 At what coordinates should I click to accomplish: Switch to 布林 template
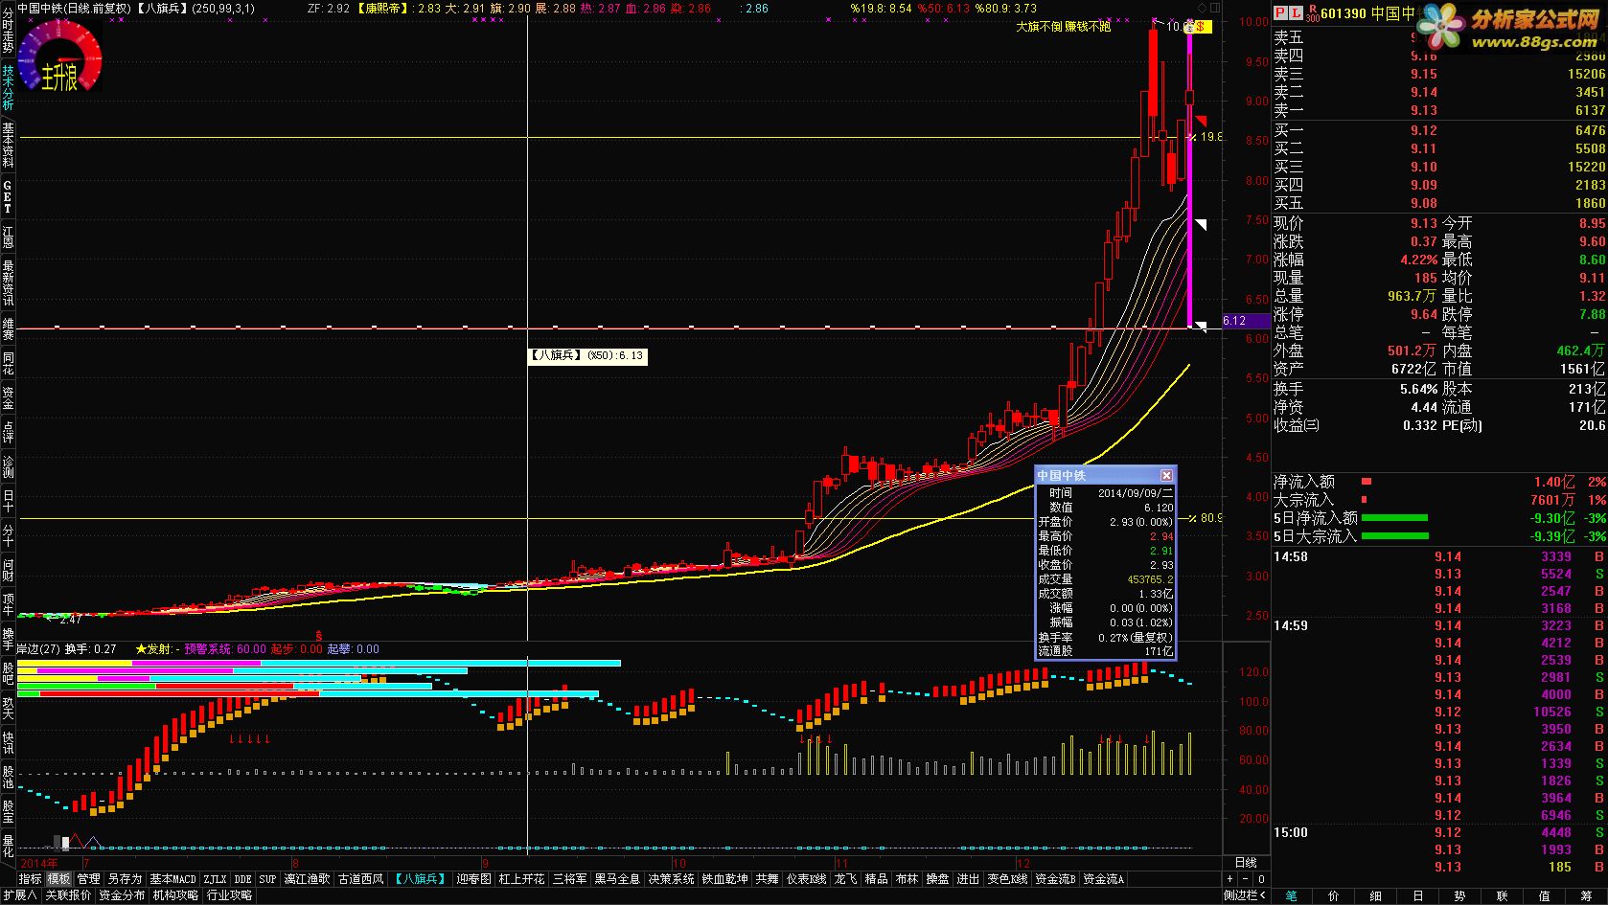(907, 879)
